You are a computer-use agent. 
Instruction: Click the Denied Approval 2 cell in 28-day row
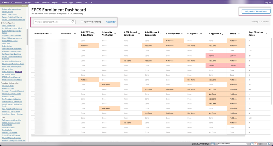(216, 56)
